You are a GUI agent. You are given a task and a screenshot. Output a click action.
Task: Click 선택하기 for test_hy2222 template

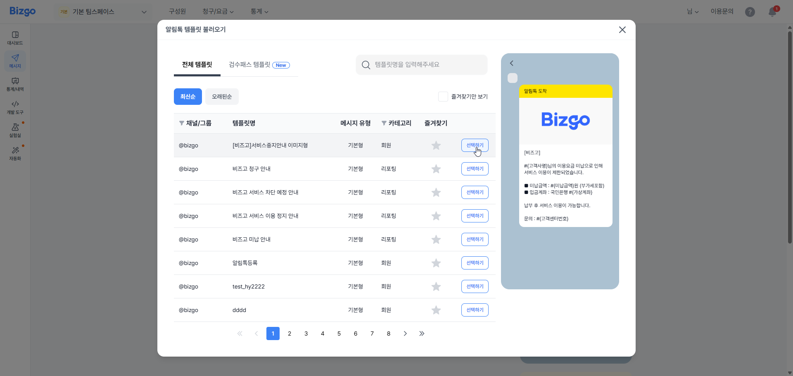tap(474, 286)
